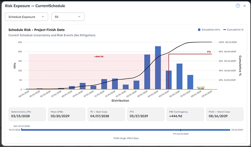
Task: Click the 12/01/2028 histogram bar
Action: click(x=115, y=84)
